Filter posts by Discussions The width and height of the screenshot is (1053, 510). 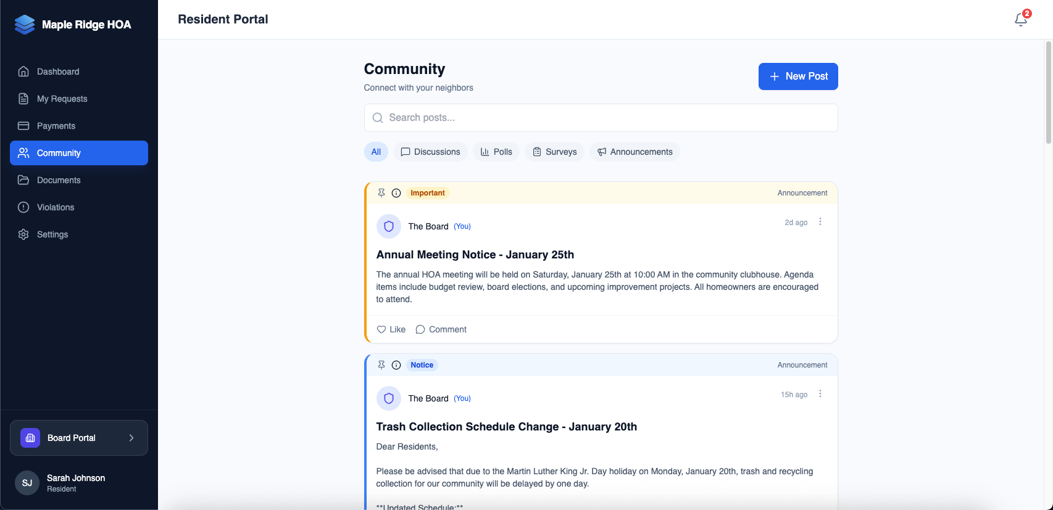pyautogui.click(x=430, y=152)
